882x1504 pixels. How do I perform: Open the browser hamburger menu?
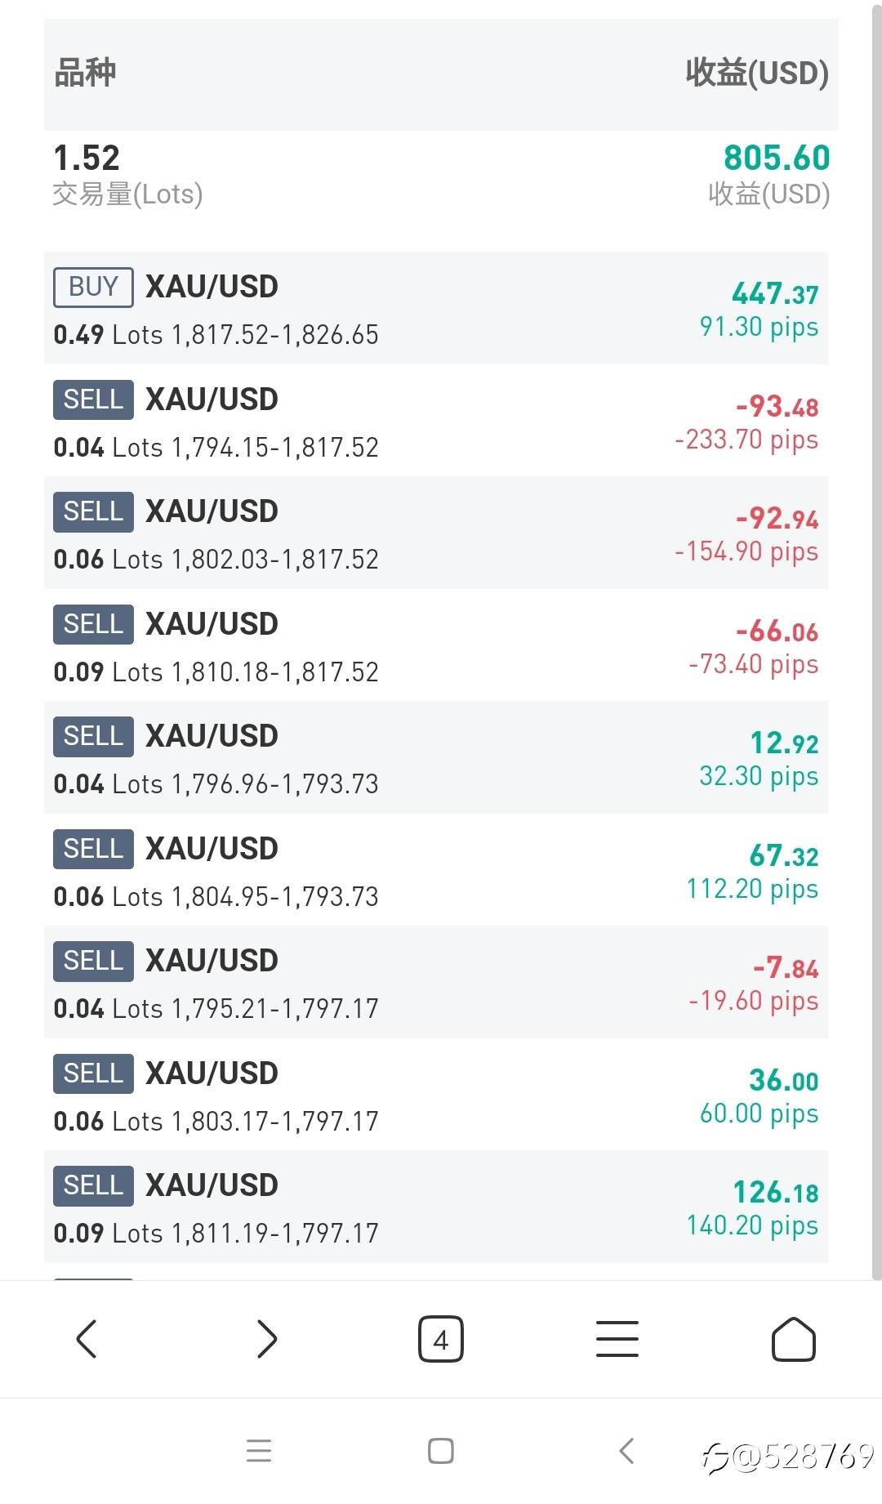tap(617, 1339)
